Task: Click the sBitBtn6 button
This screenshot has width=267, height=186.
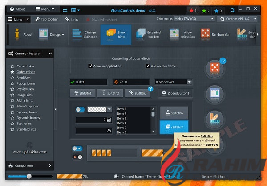Action: [x=174, y=113]
